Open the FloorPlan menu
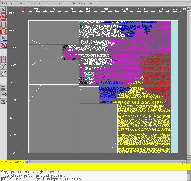The height and width of the screenshot is (181, 191). coord(80,3)
